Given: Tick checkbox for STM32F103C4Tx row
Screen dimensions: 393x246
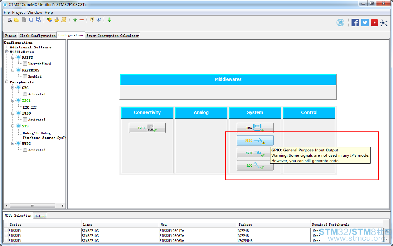Looking at the screenshot, I should (x=6, y=231).
